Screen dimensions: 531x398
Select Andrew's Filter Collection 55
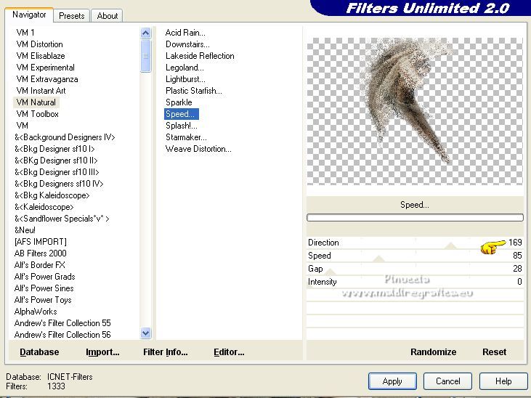pyautogui.click(x=62, y=323)
